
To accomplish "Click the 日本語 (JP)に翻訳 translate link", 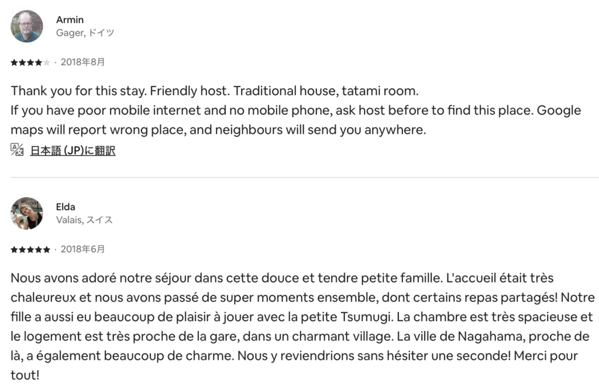I will coord(73,151).
